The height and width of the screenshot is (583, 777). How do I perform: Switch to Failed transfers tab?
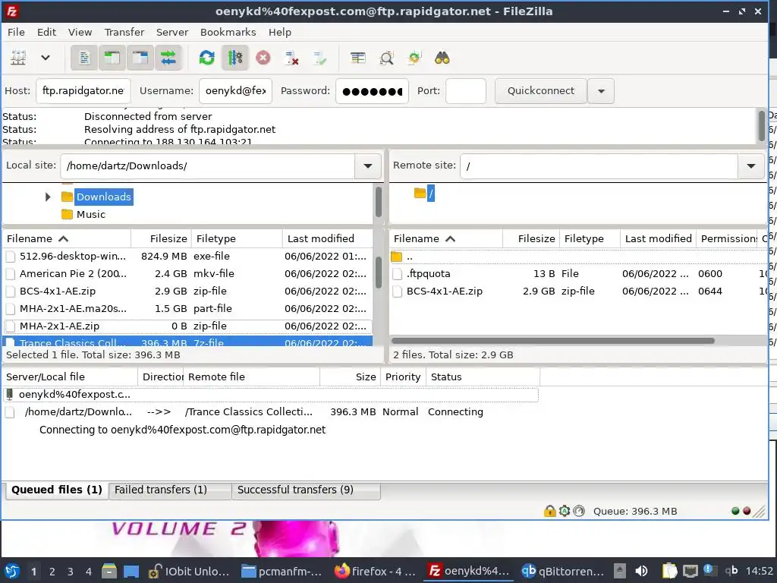tap(169, 490)
